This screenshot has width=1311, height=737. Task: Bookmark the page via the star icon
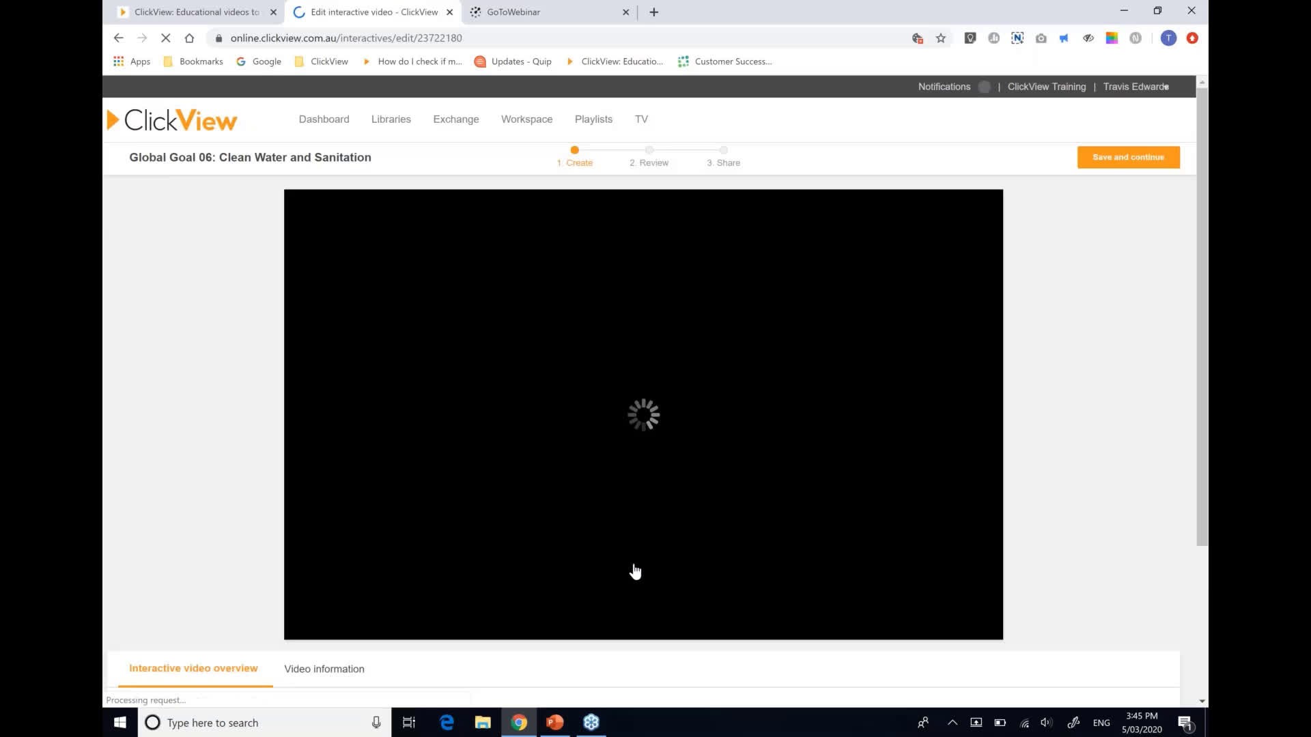coord(942,38)
